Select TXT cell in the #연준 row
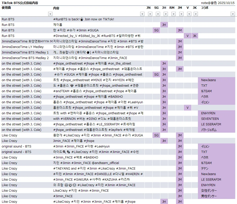The height and width of the screenshot is (204, 237). point(217,86)
